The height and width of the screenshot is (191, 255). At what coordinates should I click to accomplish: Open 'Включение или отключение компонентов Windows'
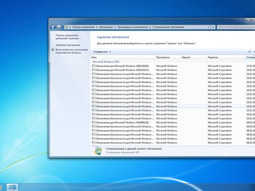pos(71,51)
